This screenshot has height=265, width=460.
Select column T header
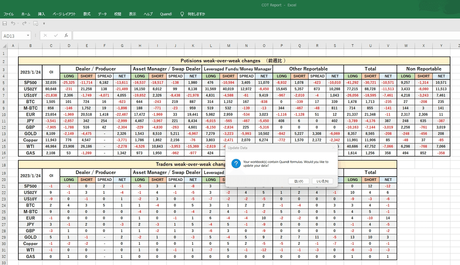click(x=352, y=46)
